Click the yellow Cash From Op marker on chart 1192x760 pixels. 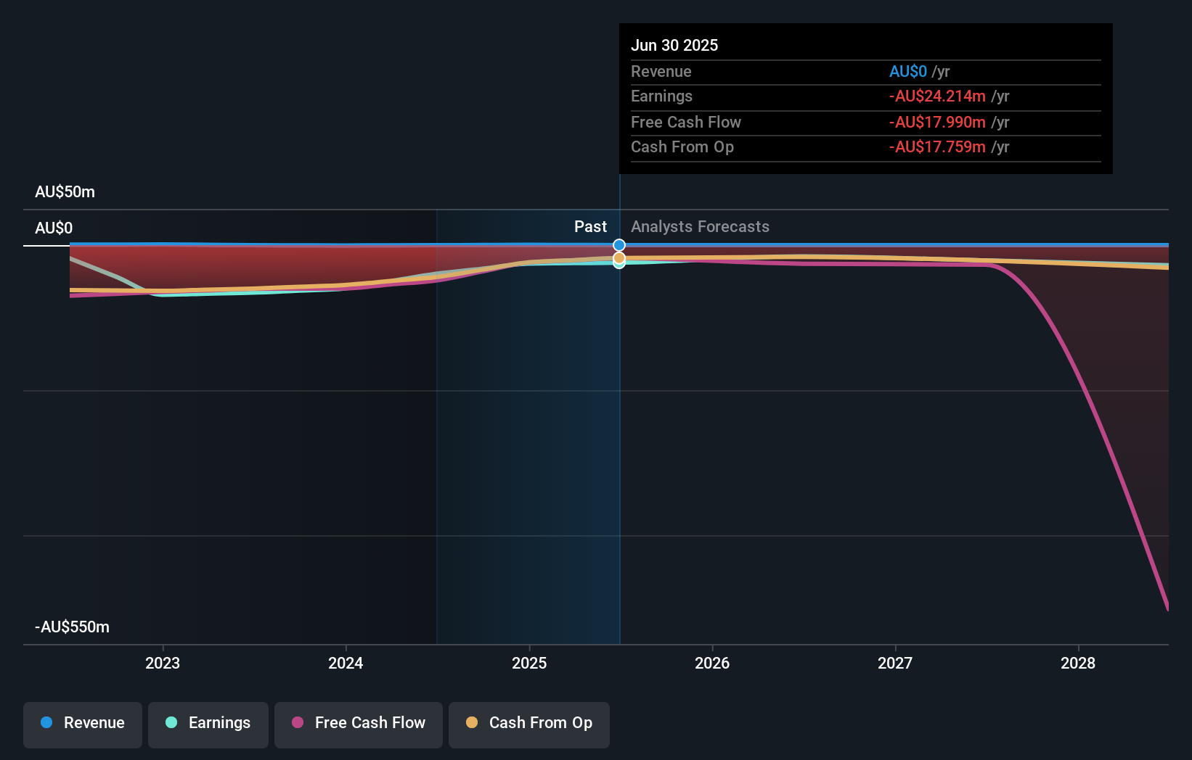click(x=619, y=257)
